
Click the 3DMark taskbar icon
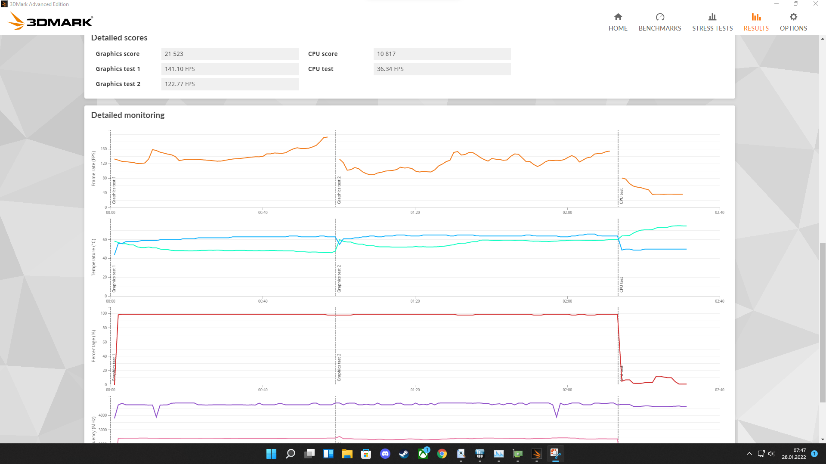(537, 454)
